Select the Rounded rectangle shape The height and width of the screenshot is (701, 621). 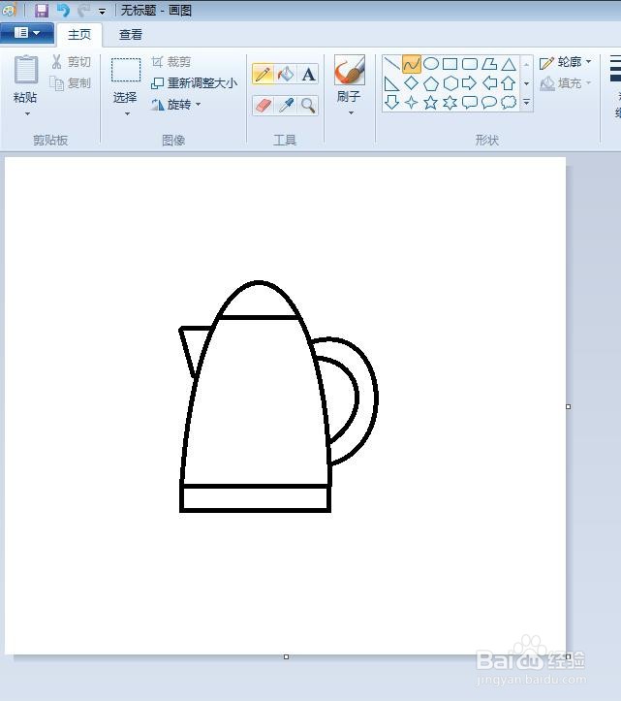[470, 64]
